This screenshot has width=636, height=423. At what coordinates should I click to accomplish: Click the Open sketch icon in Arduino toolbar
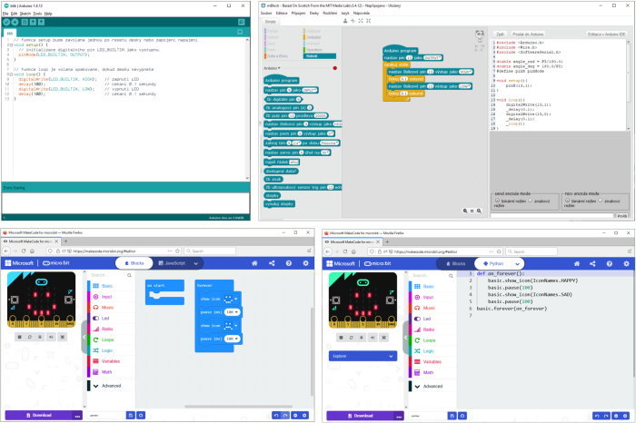click(33, 23)
